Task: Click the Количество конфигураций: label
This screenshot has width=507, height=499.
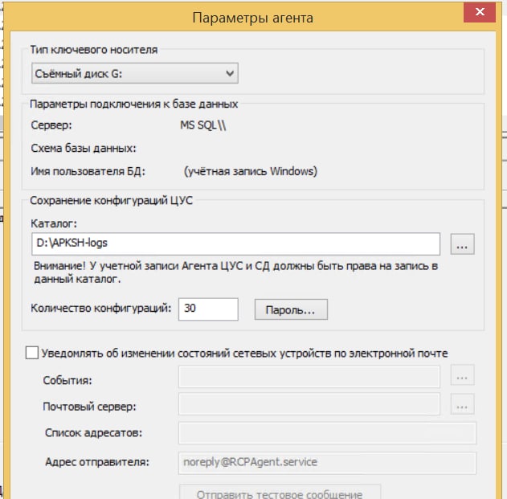Action: pyautogui.click(x=101, y=308)
